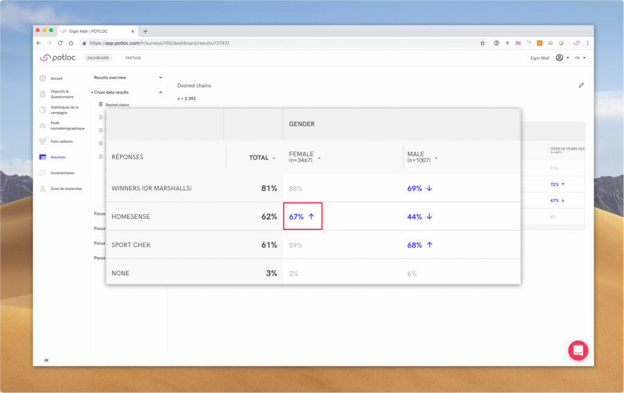
Task: Click the 81% total for Winners
Action: 269,189
